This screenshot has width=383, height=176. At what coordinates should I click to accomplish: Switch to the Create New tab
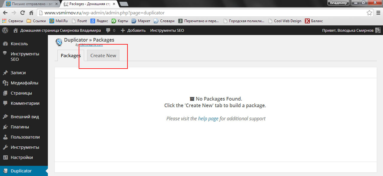coord(103,55)
